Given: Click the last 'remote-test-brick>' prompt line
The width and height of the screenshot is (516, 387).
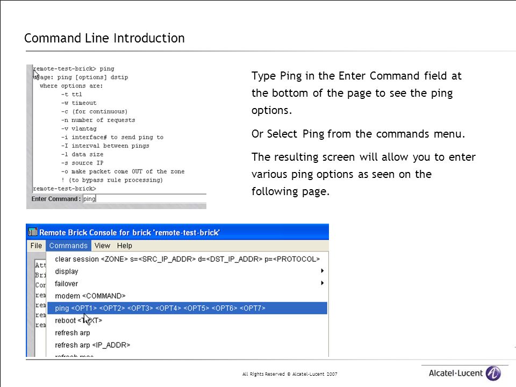Looking at the screenshot, I should pyautogui.click(x=64, y=189).
